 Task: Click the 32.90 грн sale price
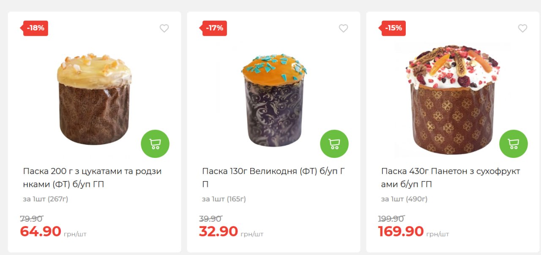click(x=219, y=231)
